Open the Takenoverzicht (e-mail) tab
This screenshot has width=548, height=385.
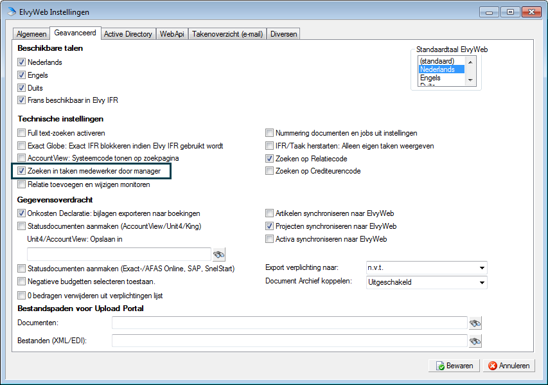coord(227,34)
